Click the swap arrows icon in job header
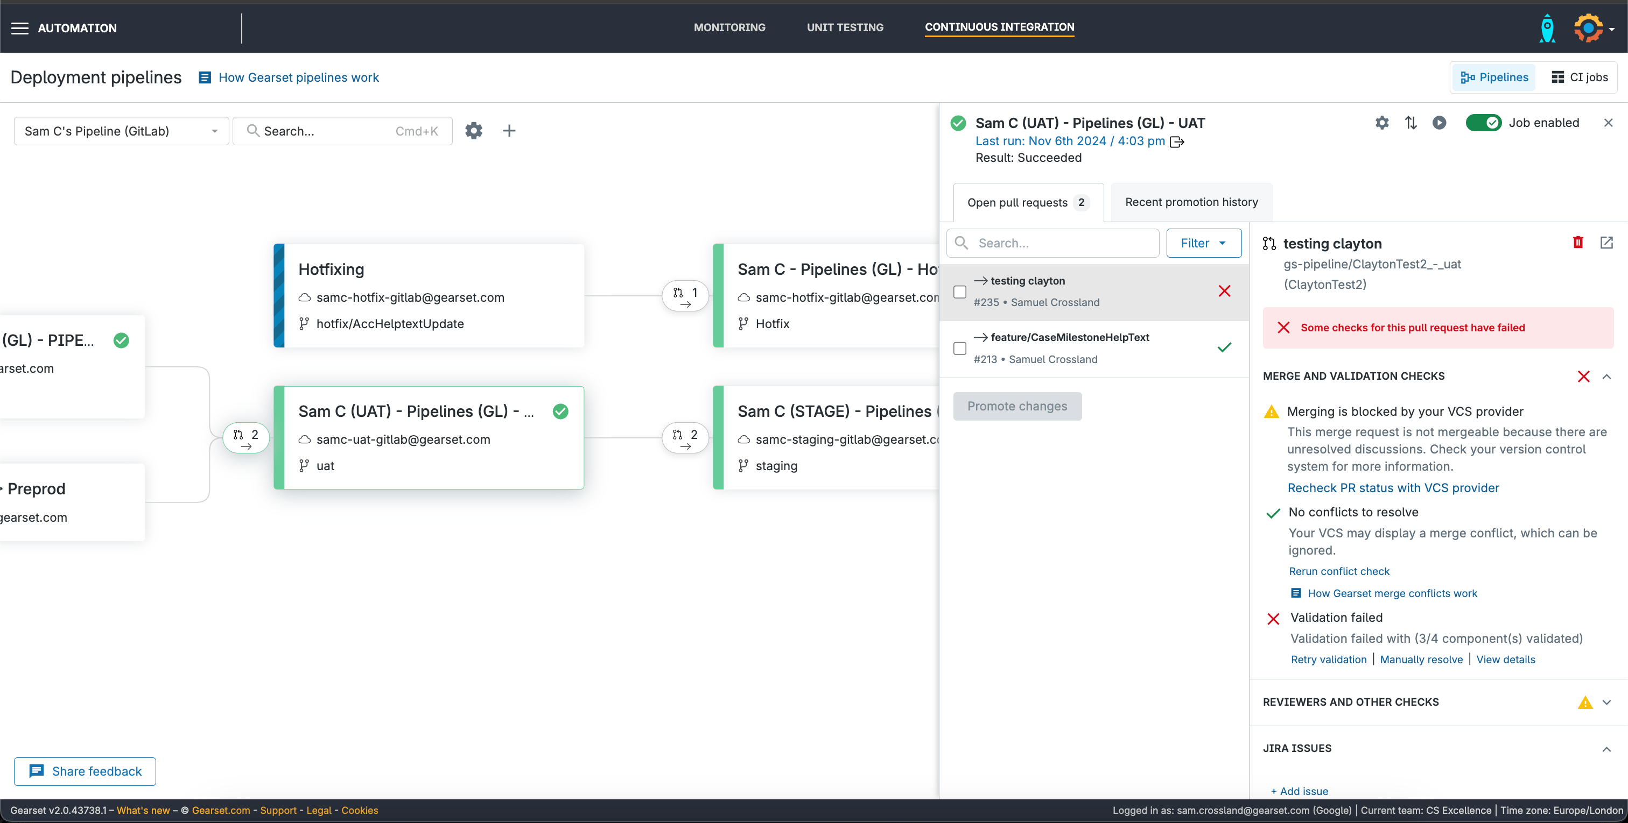This screenshot has width=1628, height=823. (1411, 123)
